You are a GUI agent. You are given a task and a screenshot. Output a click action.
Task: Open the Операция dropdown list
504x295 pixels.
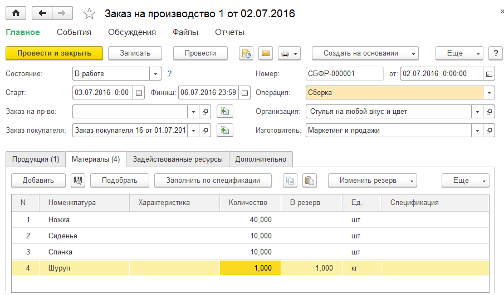coord(488,93)
